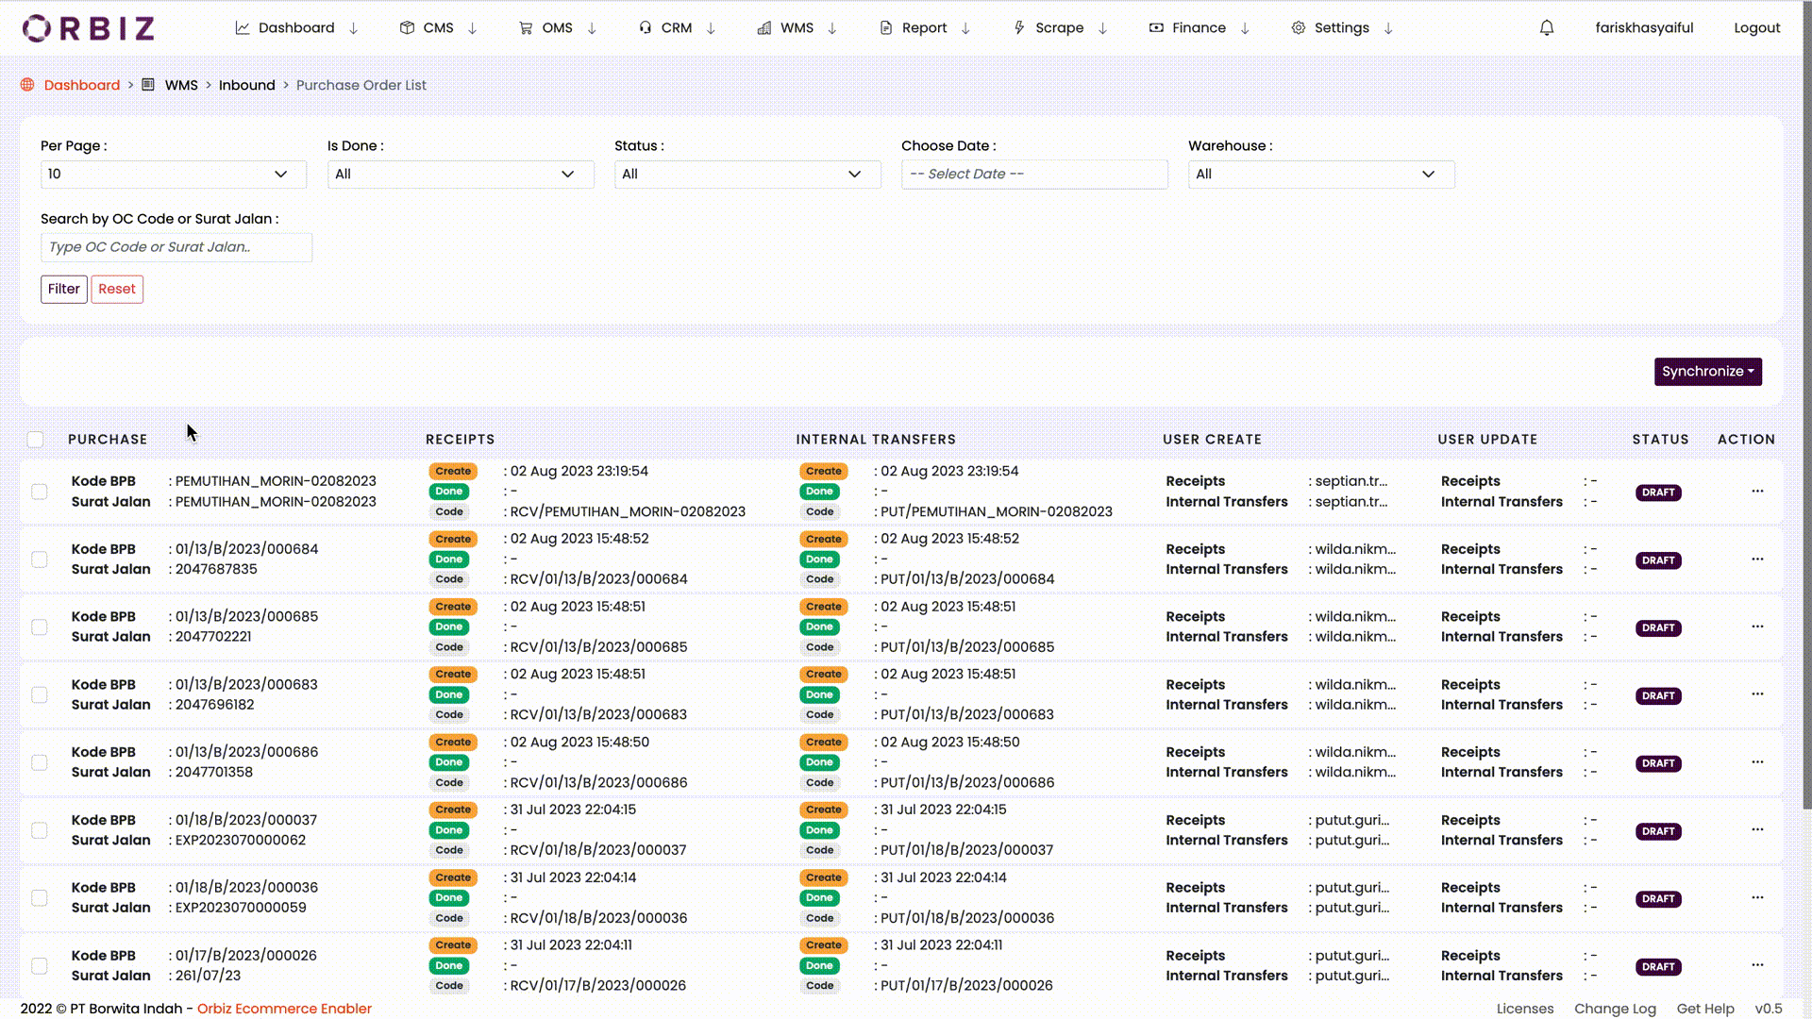Open the CRM nav menu

[677, 28]
